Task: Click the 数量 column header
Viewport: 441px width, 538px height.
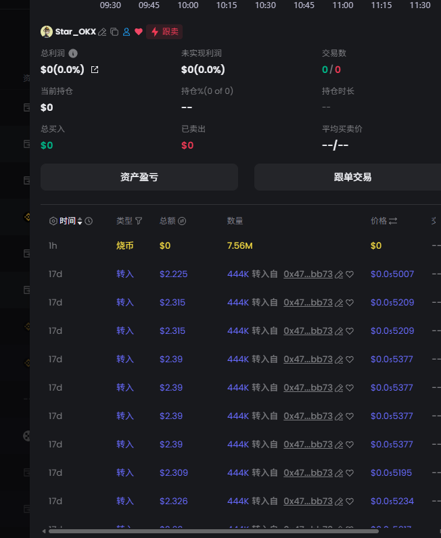Action: click(235, 221)
